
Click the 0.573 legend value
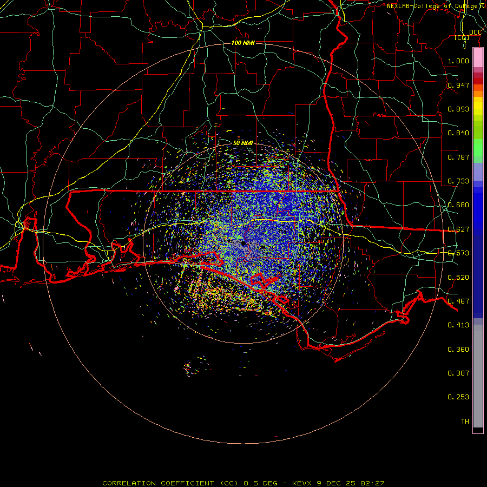(x=458, y=253)
